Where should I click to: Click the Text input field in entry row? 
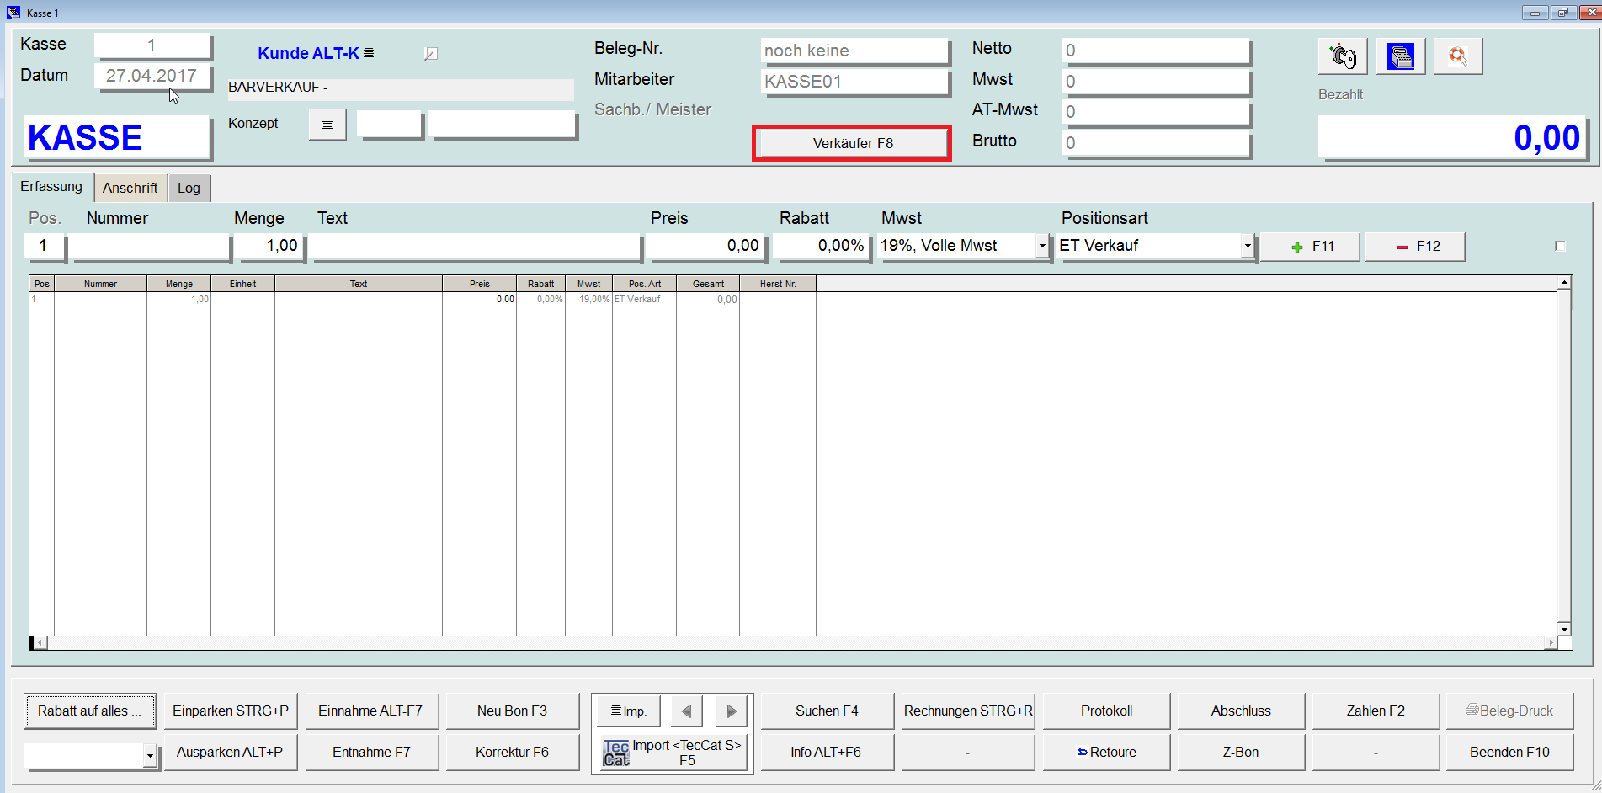476,246
